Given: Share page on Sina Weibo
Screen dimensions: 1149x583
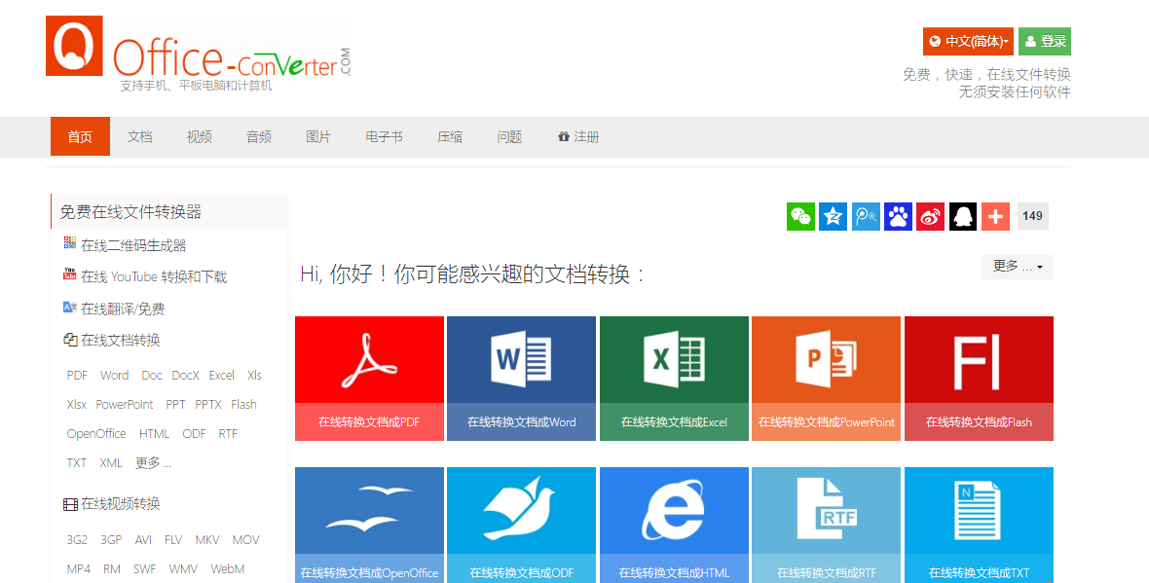Looking at the screenshot, I should click(x=930, y=216).
